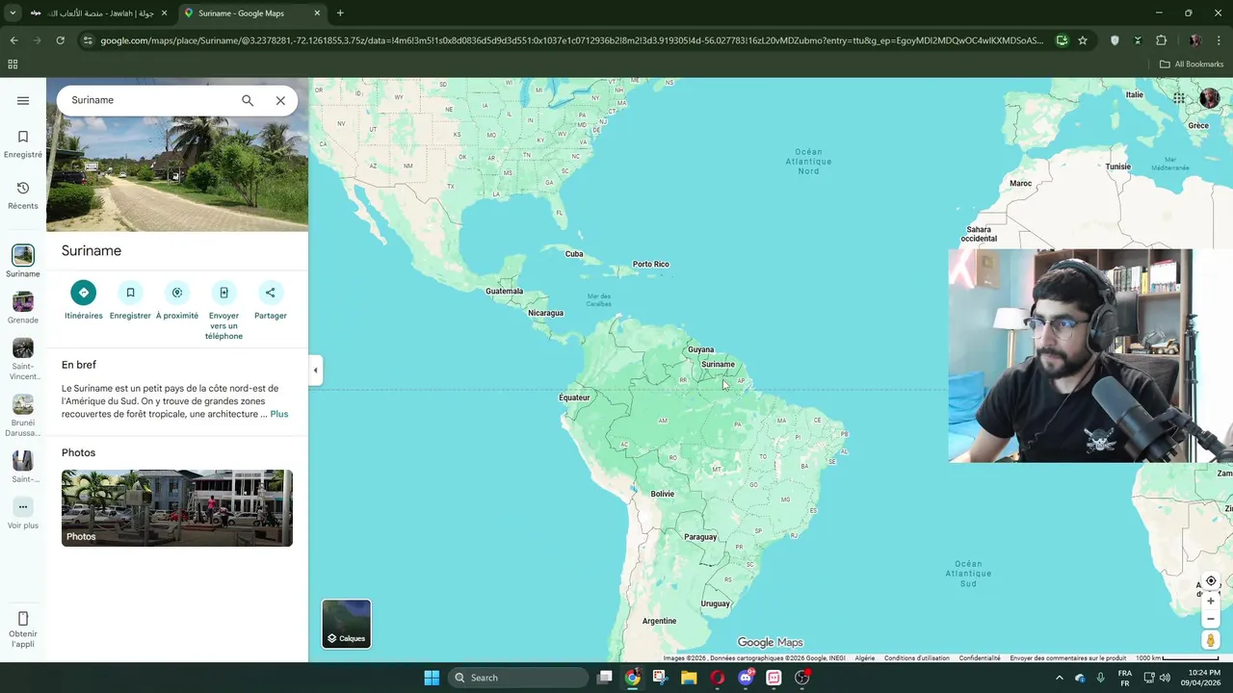1233x693 pixels.
Task: Open the Chrome three-dot menu
Action: (x=1220, y=40)
